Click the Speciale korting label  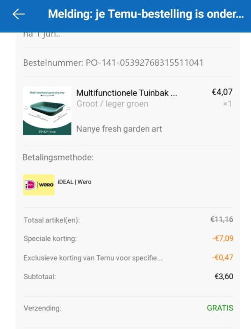tap(50, 239)
